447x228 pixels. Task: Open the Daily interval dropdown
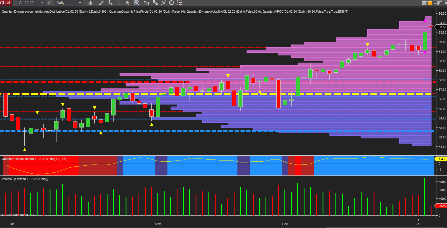69,3
